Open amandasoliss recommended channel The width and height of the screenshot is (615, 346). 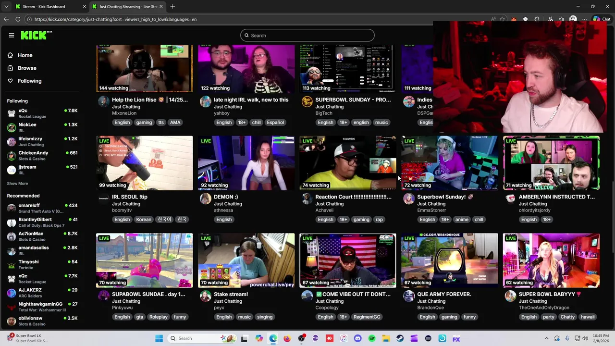click(x=42, y=250)
